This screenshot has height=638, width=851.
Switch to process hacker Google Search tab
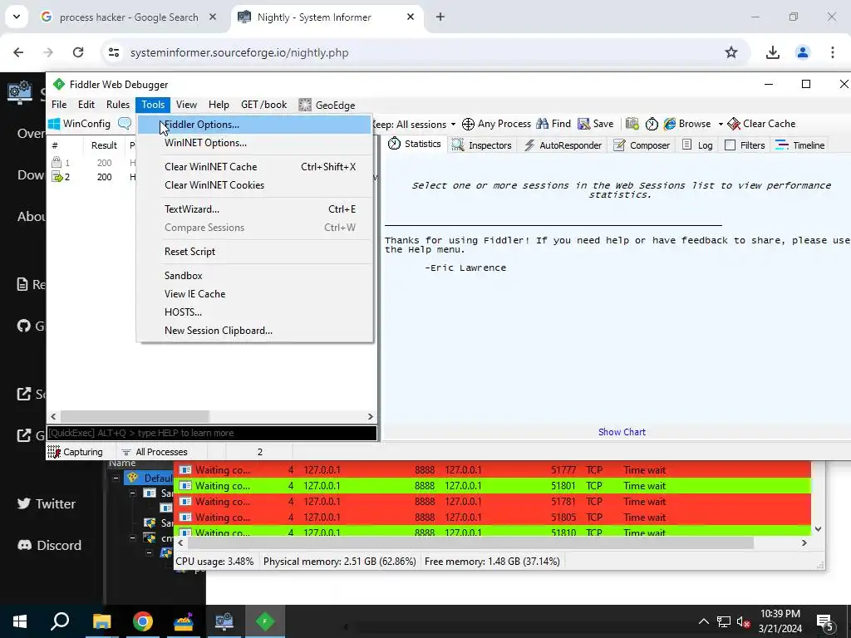tap(129, 17)
